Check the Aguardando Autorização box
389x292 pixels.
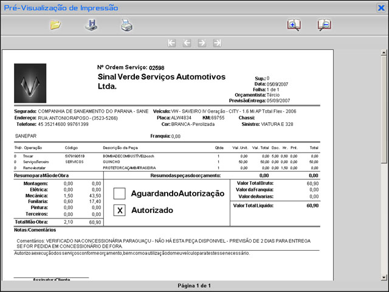[119, 193]
